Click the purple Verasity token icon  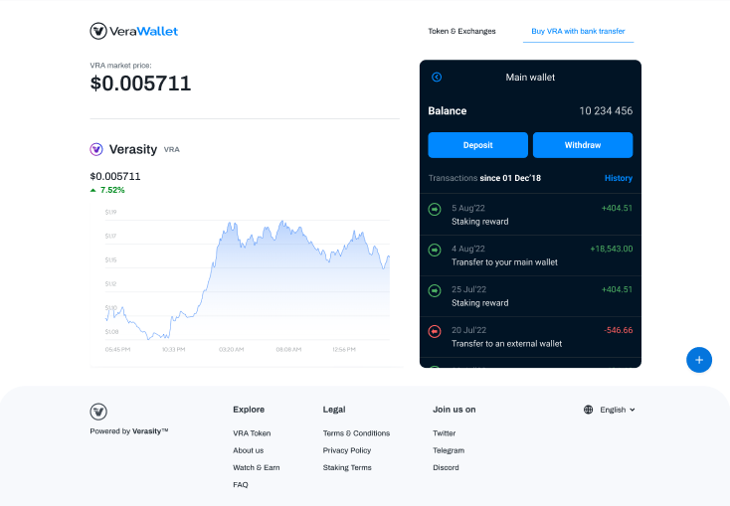click(96, 149)
